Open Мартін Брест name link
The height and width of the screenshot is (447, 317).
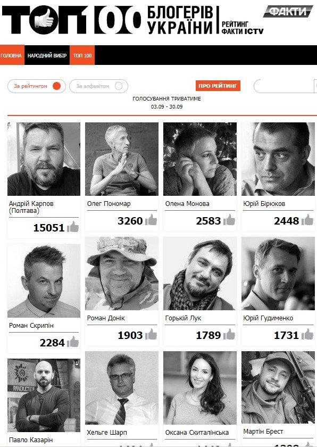(263, 432)
